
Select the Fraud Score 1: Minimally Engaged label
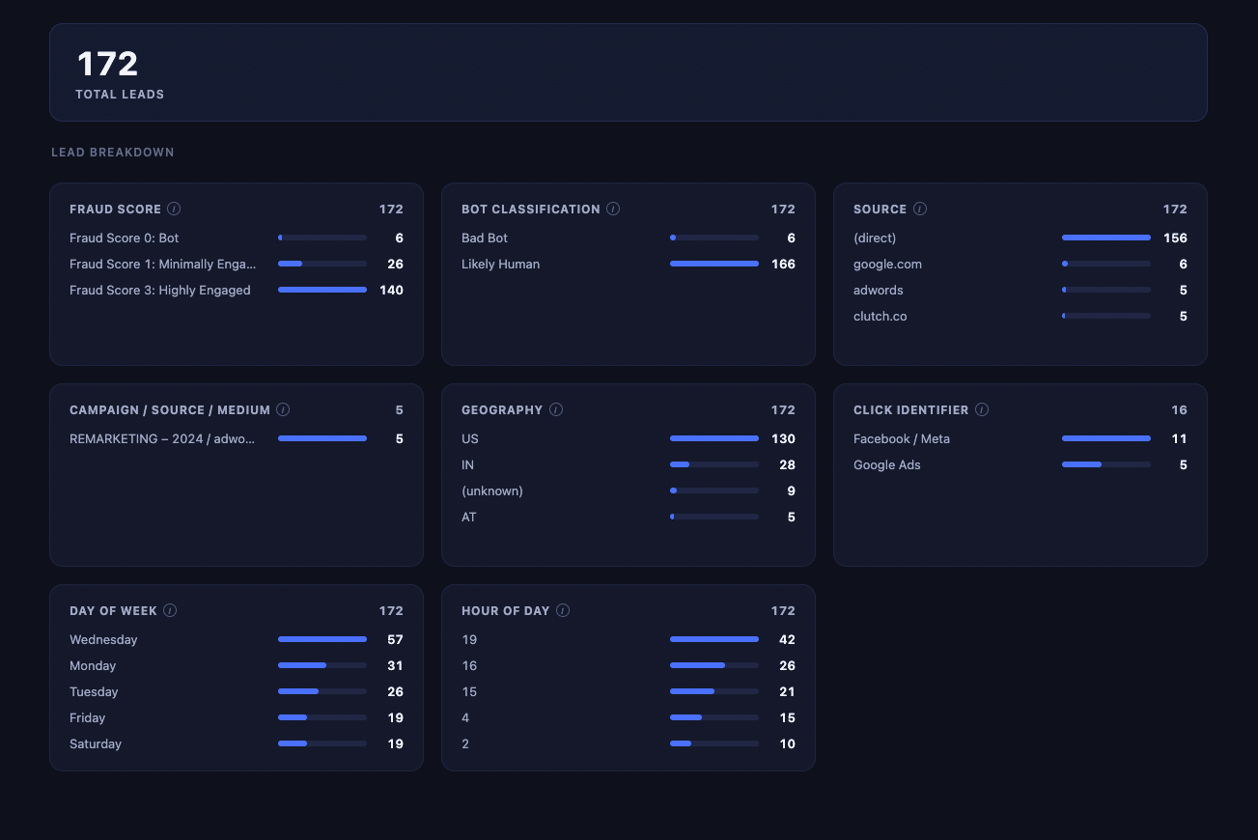point(163,264)
